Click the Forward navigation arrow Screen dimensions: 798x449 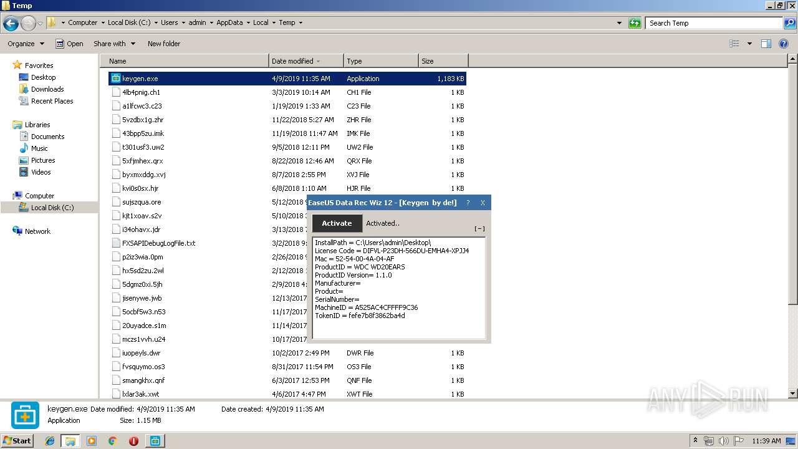[28, 24]
